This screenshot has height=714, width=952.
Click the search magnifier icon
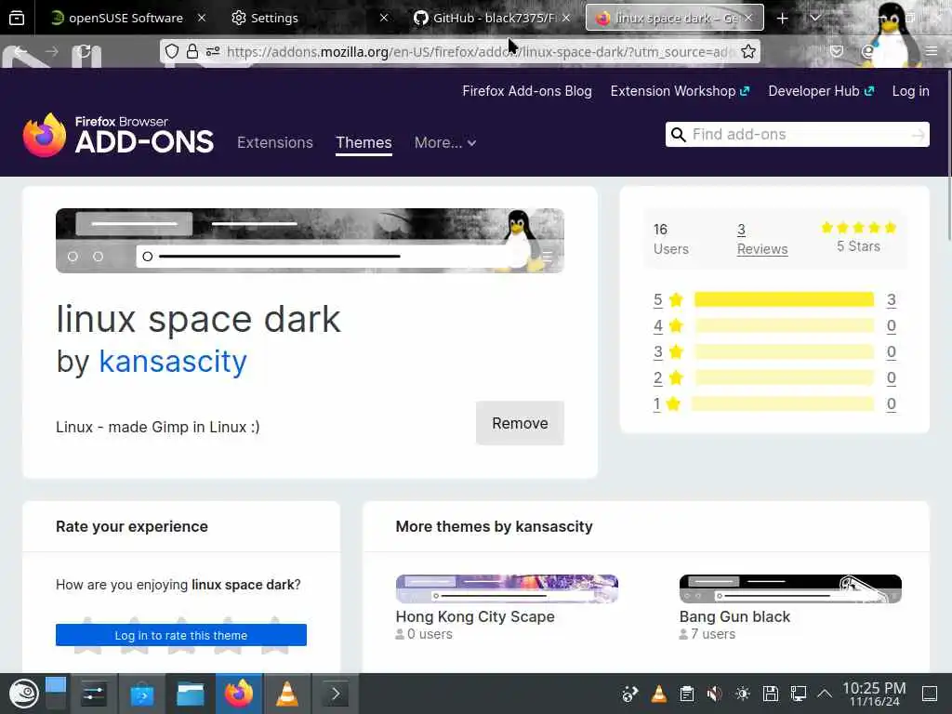678,134
